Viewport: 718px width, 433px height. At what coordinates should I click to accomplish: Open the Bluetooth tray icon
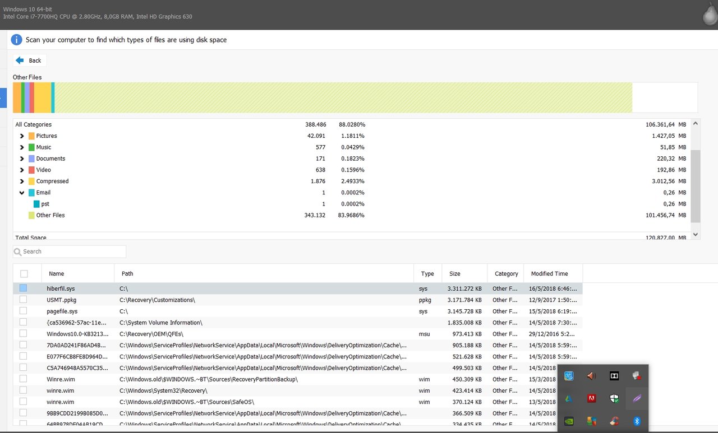637,421
